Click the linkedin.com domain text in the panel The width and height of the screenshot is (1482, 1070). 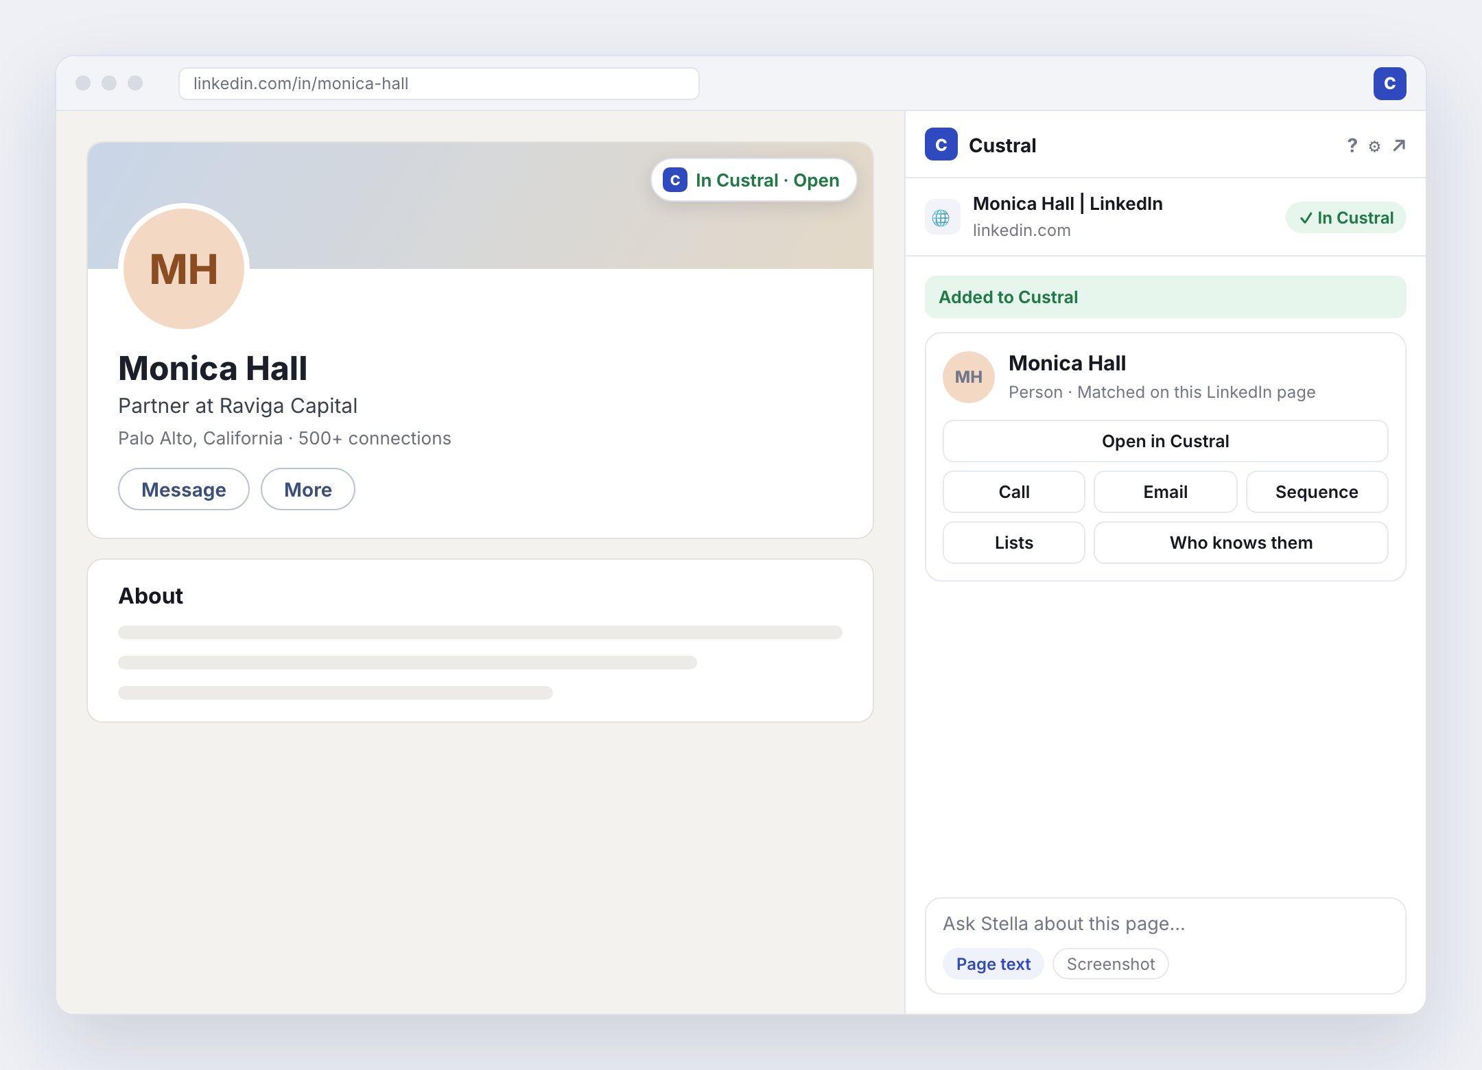(1022, 230)
